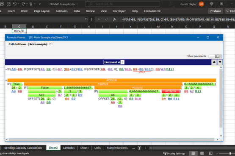
Task: Toggle the Show precedents switch
Action: point(215,56)
